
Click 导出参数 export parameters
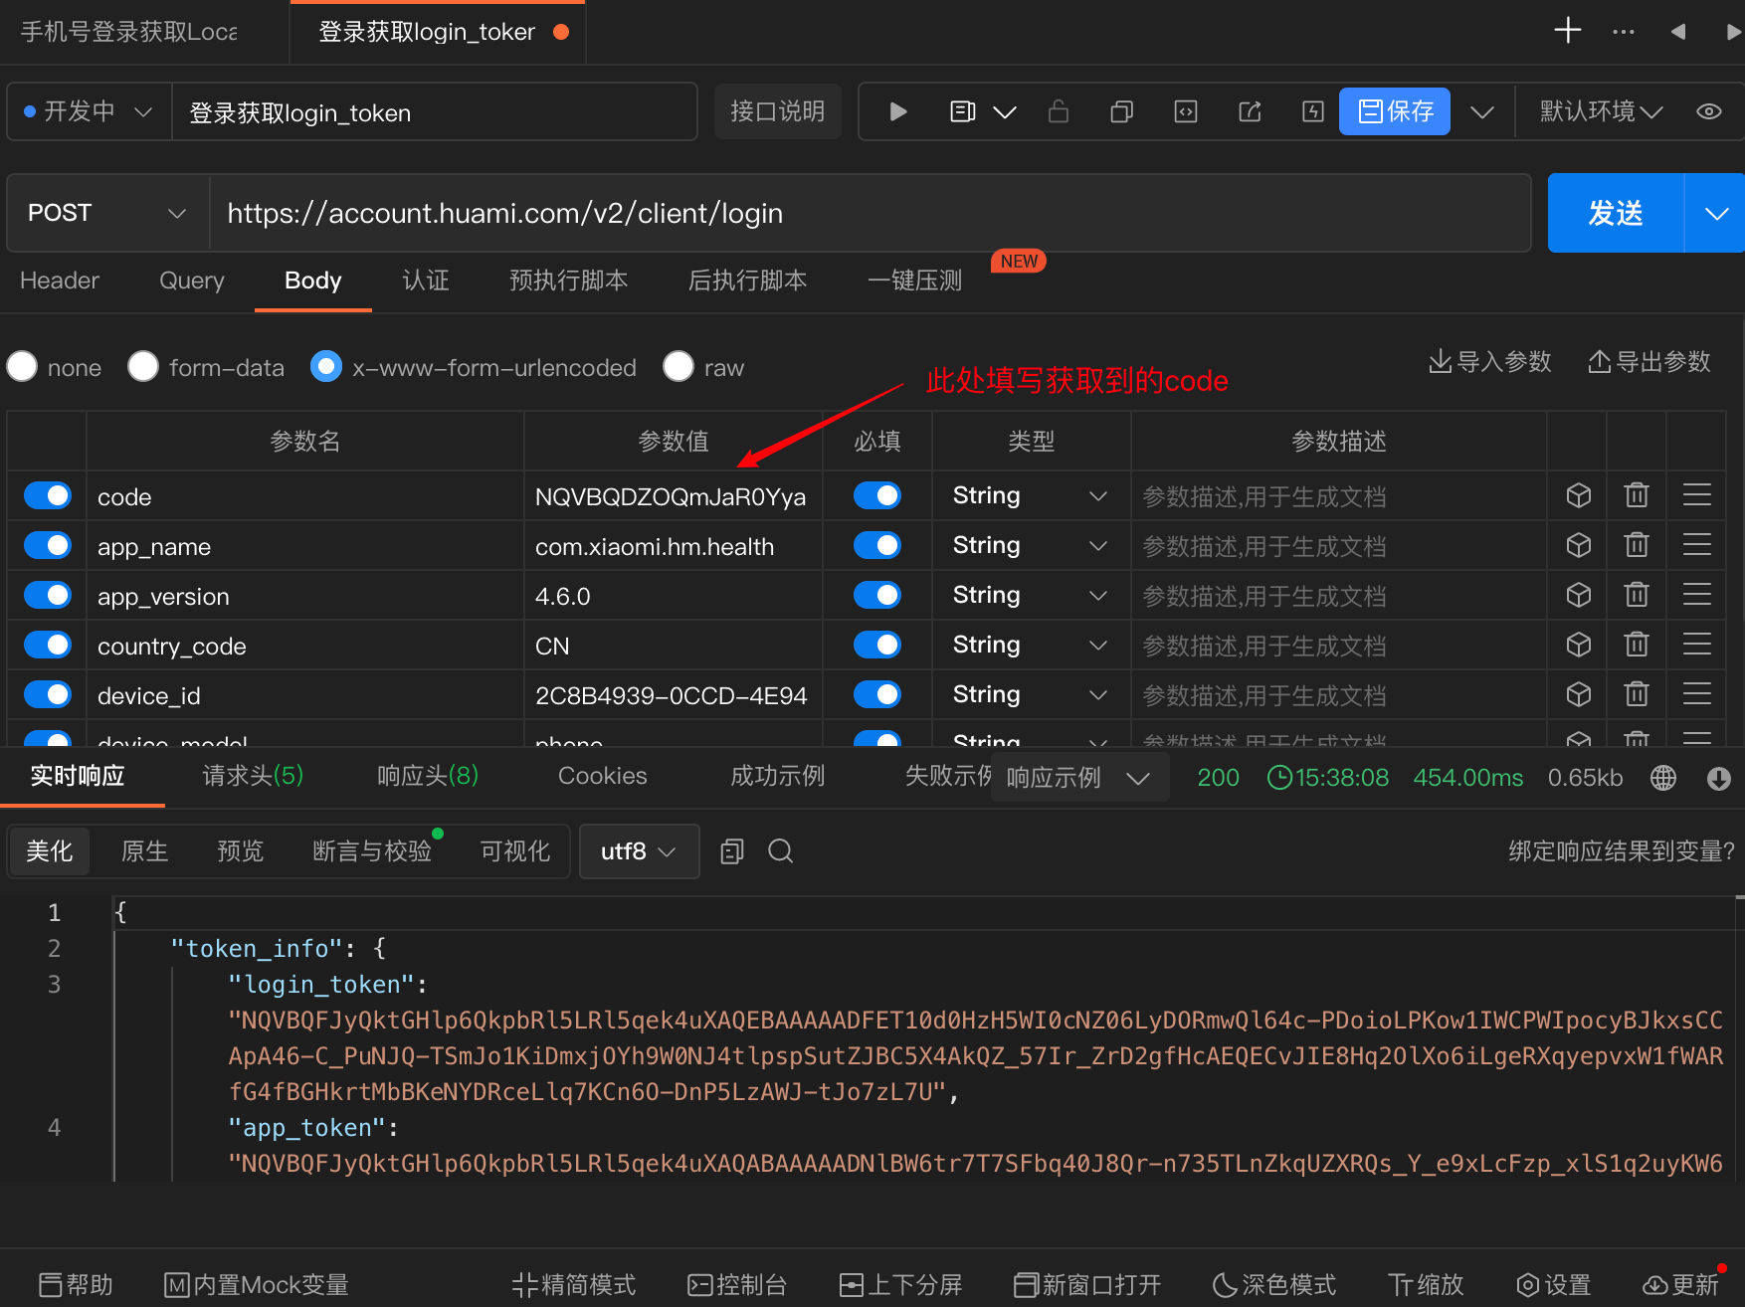[1649, 362]
